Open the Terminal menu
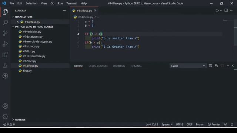This screenshot has width=237, height=133. [x=71, y=3]
